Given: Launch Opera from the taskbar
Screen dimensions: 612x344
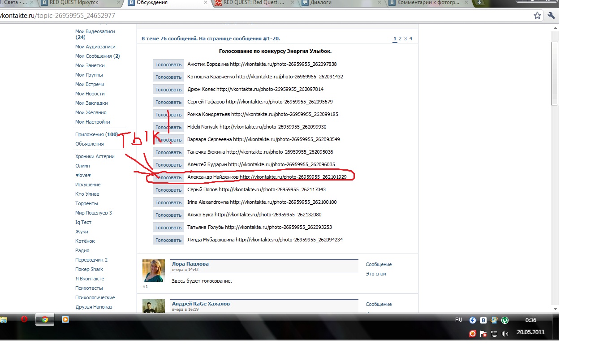Looking at the screenshot, I should tap(25, 319).
